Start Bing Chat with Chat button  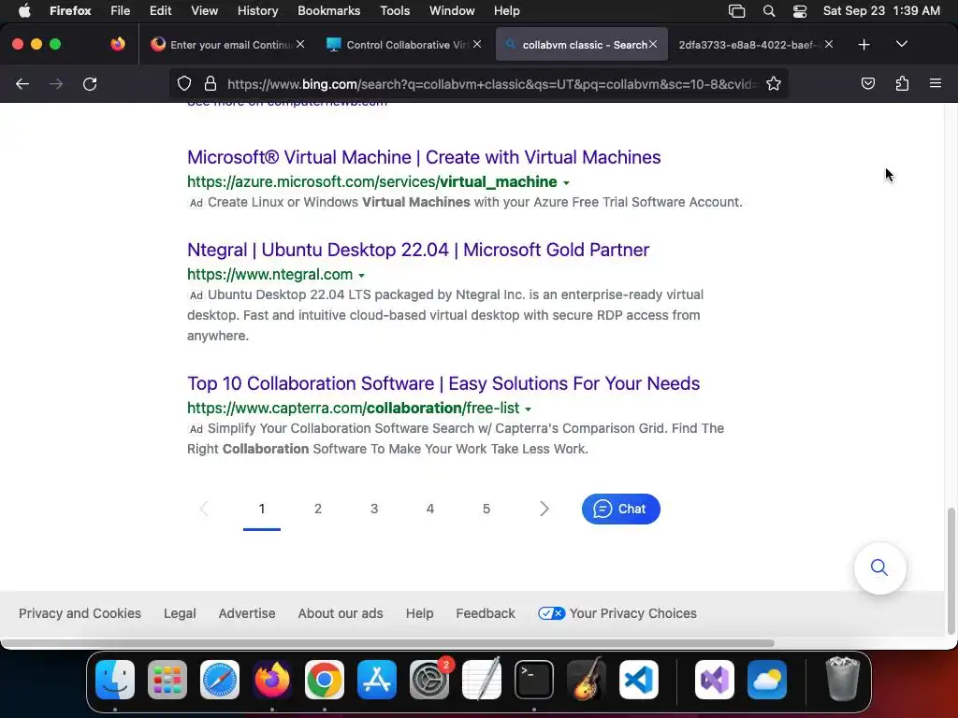[x=621, y=510]
